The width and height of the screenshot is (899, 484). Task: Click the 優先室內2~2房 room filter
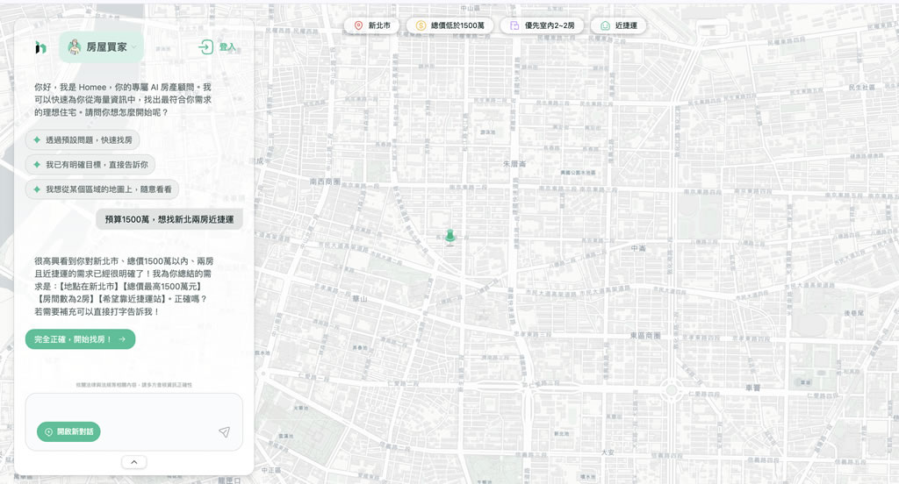coord(542,26)
